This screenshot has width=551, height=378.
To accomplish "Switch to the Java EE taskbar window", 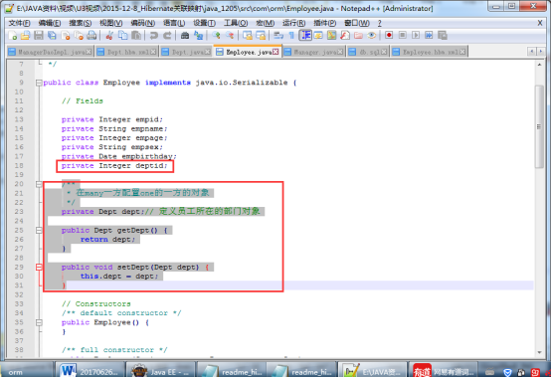I will [160, 371].
